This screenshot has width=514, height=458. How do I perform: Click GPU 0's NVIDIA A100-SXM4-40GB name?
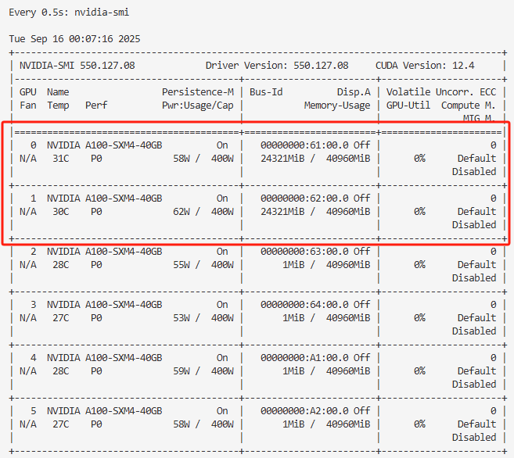coord(104,145)
